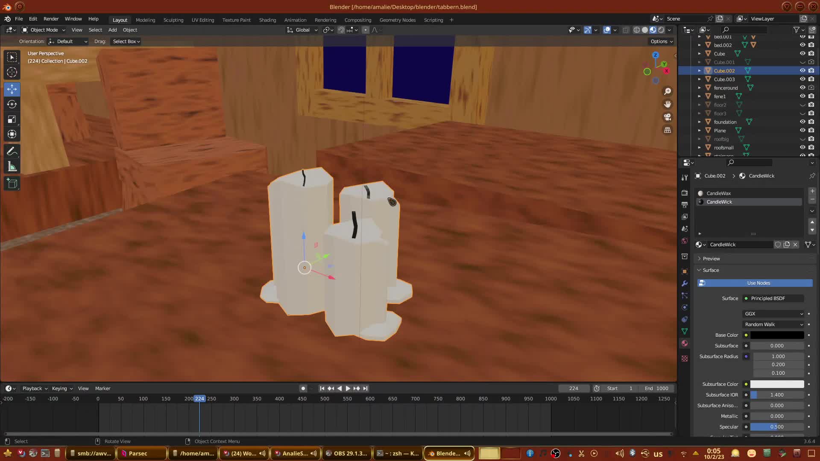820x461 pixels.
Task: Click the black Base Color swatch
Action: tap(777, 335)
